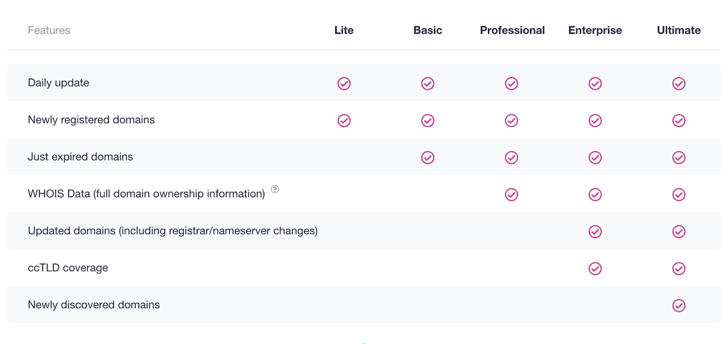
Task: Click the 'ccTLD coverage' feature label
Action: (68, 268)
